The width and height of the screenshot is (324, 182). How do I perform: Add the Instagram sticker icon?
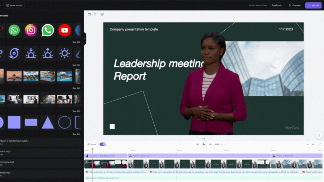coord(31,30)
